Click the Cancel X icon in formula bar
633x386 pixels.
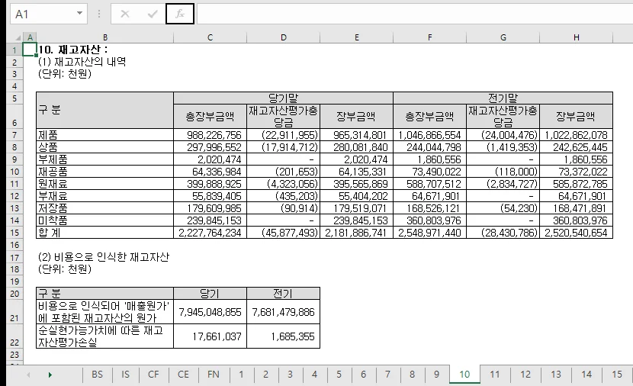pos(125,14)
